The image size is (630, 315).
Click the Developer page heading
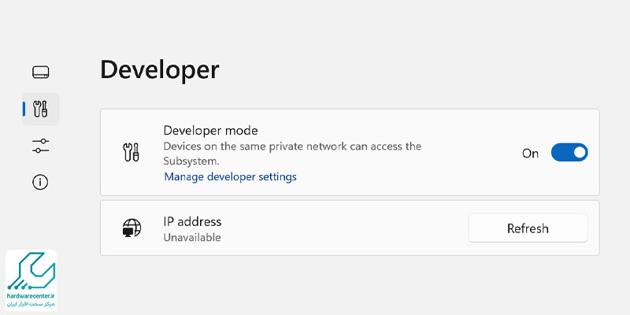click(159, 70)
